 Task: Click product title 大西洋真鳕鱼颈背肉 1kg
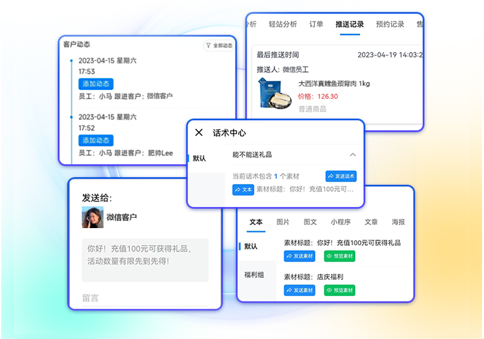(x=334, y=84)
